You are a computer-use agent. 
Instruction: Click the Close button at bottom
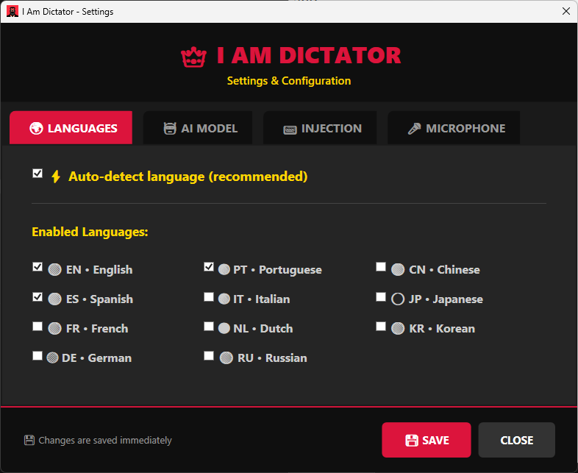tap(516, 440)
